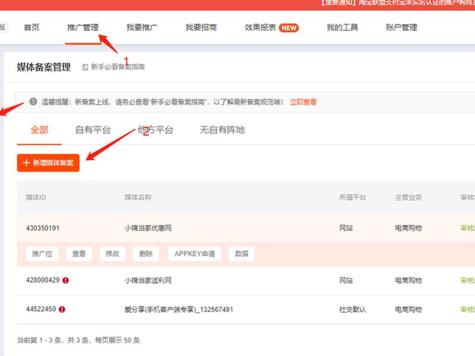Click the 所属平台 column header
Screen dimensions: 475x356
[353, 198]
